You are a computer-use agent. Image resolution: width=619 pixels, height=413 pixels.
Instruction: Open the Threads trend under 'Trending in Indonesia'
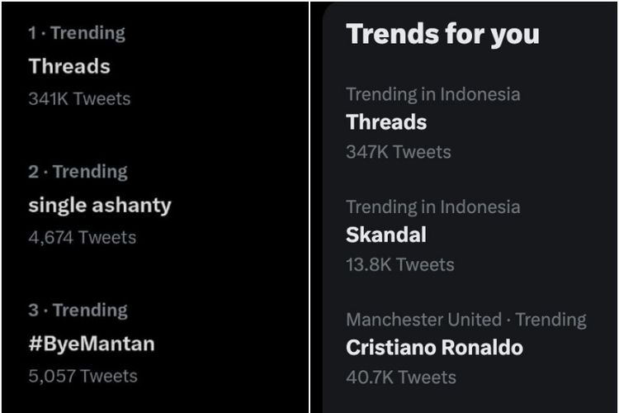click(x=386, y=122)
